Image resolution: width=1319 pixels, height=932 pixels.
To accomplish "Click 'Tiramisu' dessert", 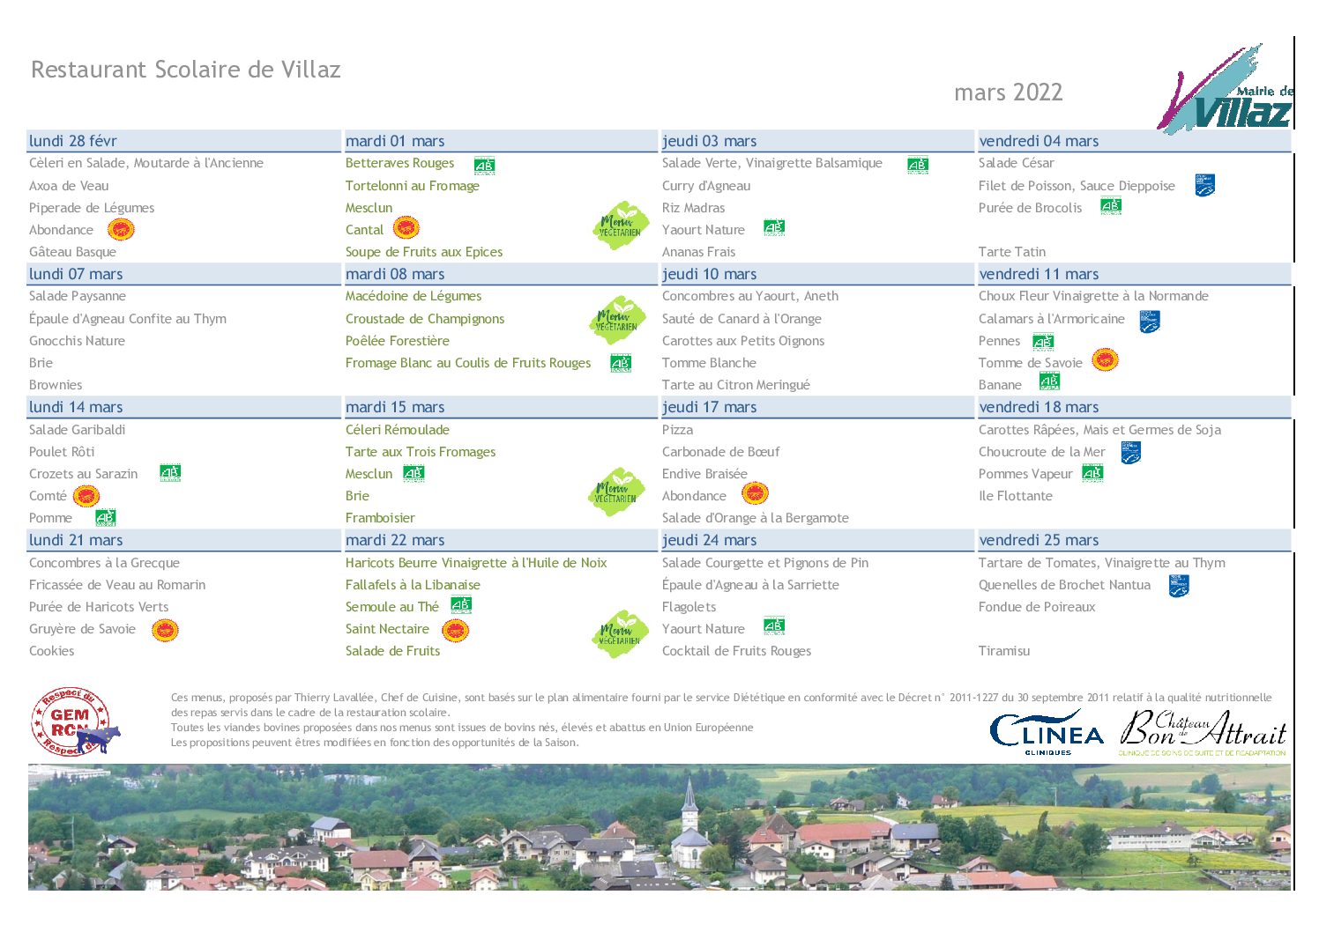I will click(1004, 651).
